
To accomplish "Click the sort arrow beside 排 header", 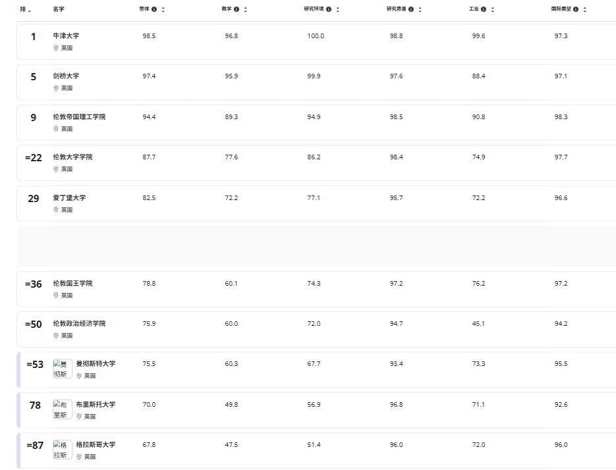I will point(29,10).
